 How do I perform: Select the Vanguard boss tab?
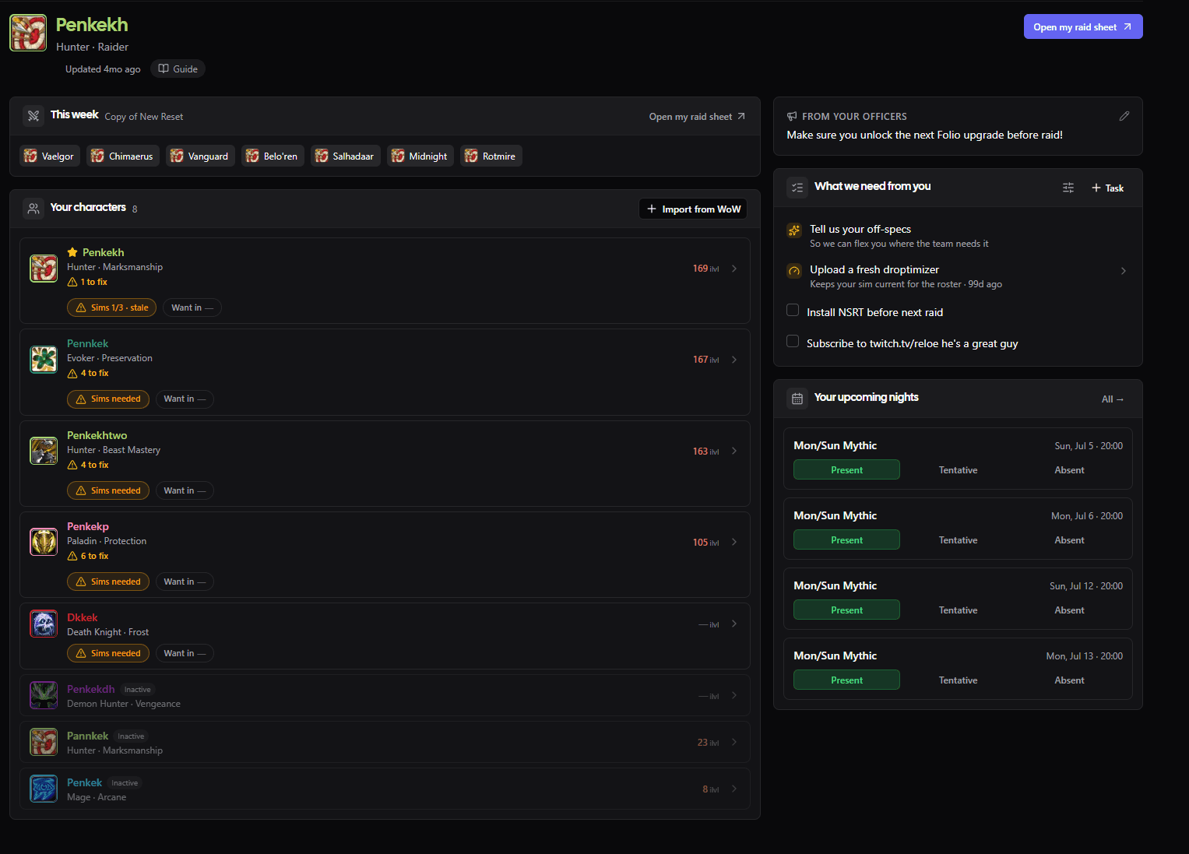click(x=200, y=156)
